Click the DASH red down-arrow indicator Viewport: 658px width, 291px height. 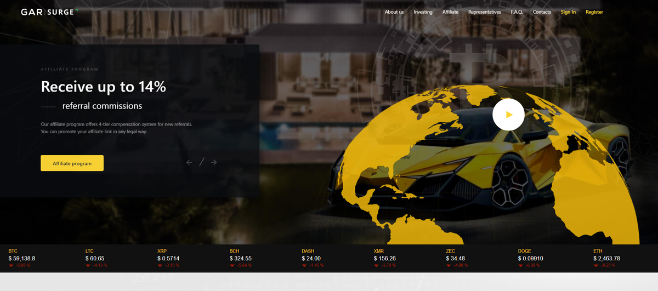(304, 265)
